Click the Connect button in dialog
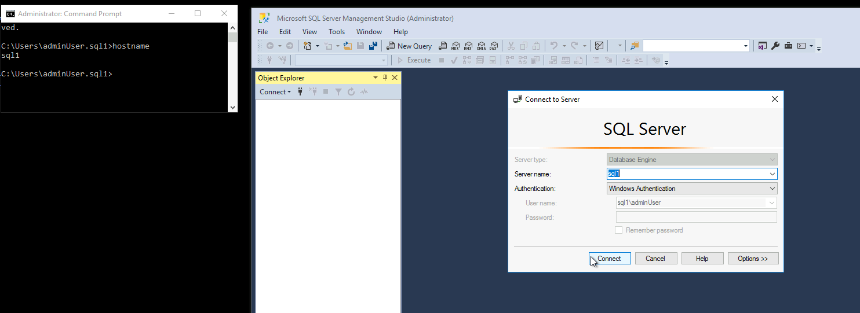 click(x=610, y=259)
